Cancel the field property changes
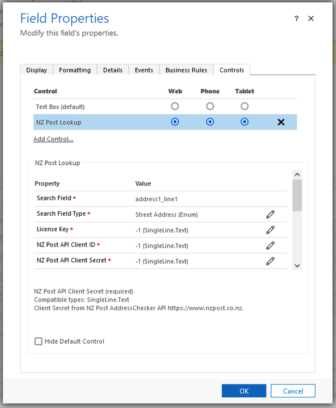Image resolution: width=336 pixels, height=408 pixels. click(x=292, y=391)
